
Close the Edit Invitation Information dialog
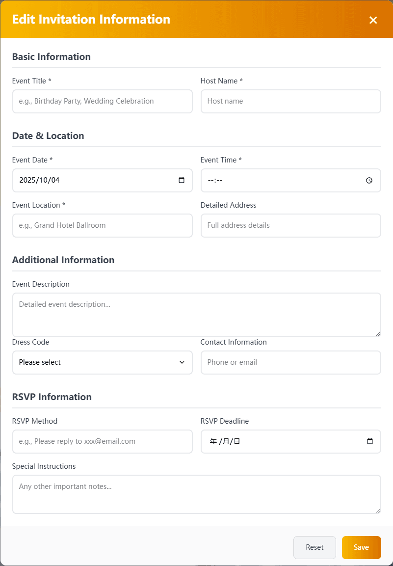[x=373, y=20]
